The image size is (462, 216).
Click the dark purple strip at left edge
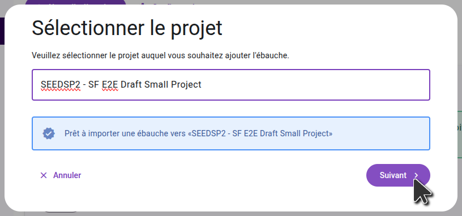tap(2, 31)
